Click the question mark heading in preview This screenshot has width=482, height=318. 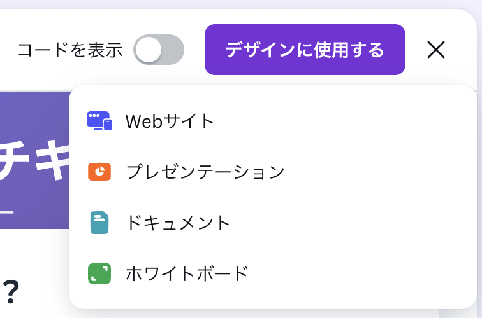11,292
